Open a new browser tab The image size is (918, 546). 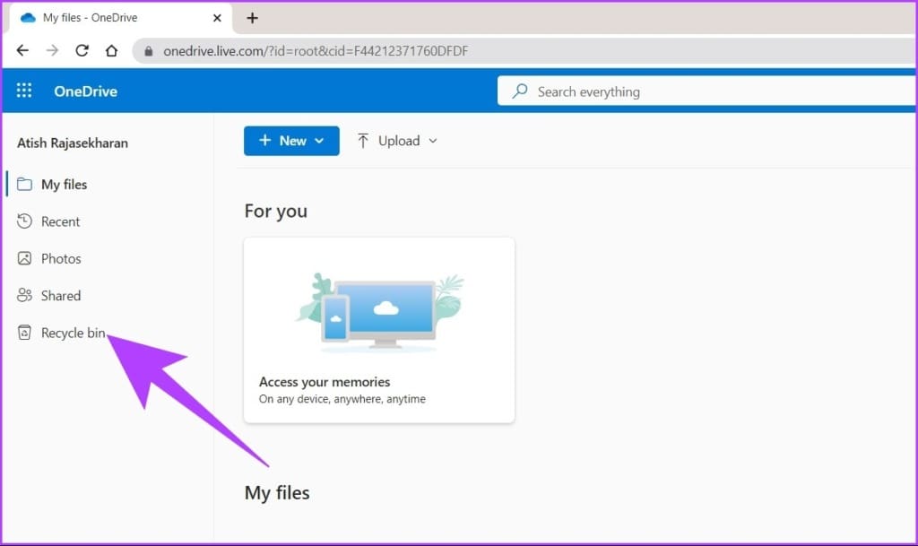(252, 18)
